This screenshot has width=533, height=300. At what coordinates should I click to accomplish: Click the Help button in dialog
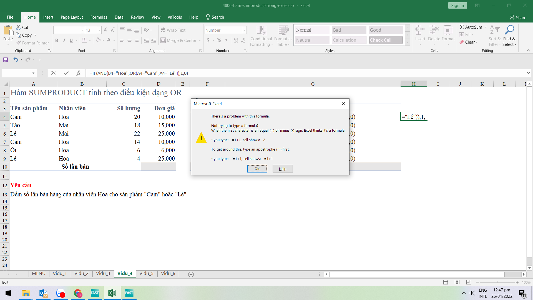pyautogui.click(x=283, y=169)
